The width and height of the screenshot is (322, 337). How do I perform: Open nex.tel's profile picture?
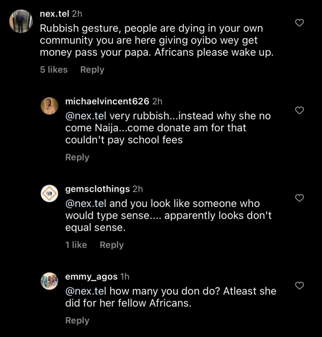pyautogui.click(x=21, y=21)
